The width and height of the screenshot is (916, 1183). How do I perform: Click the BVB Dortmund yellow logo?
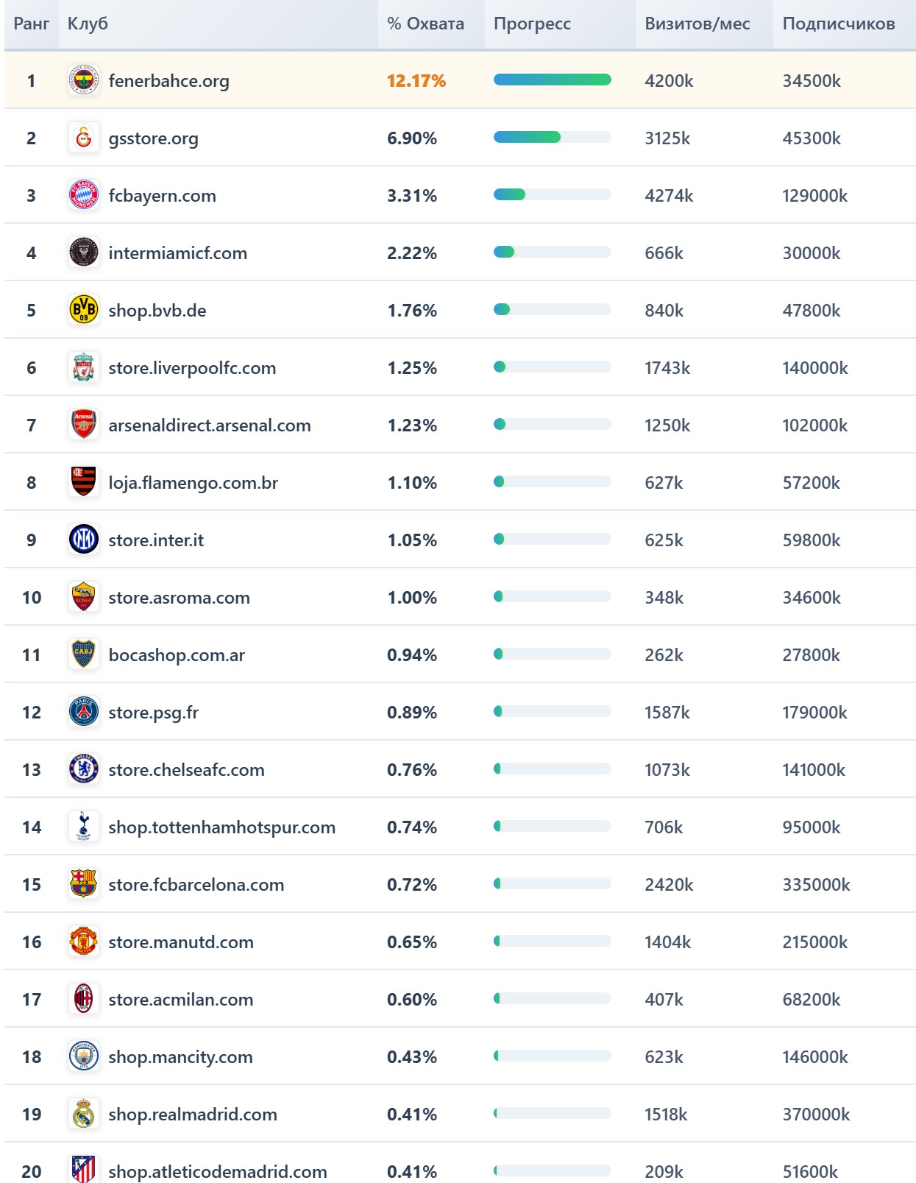tap(83, 310)
